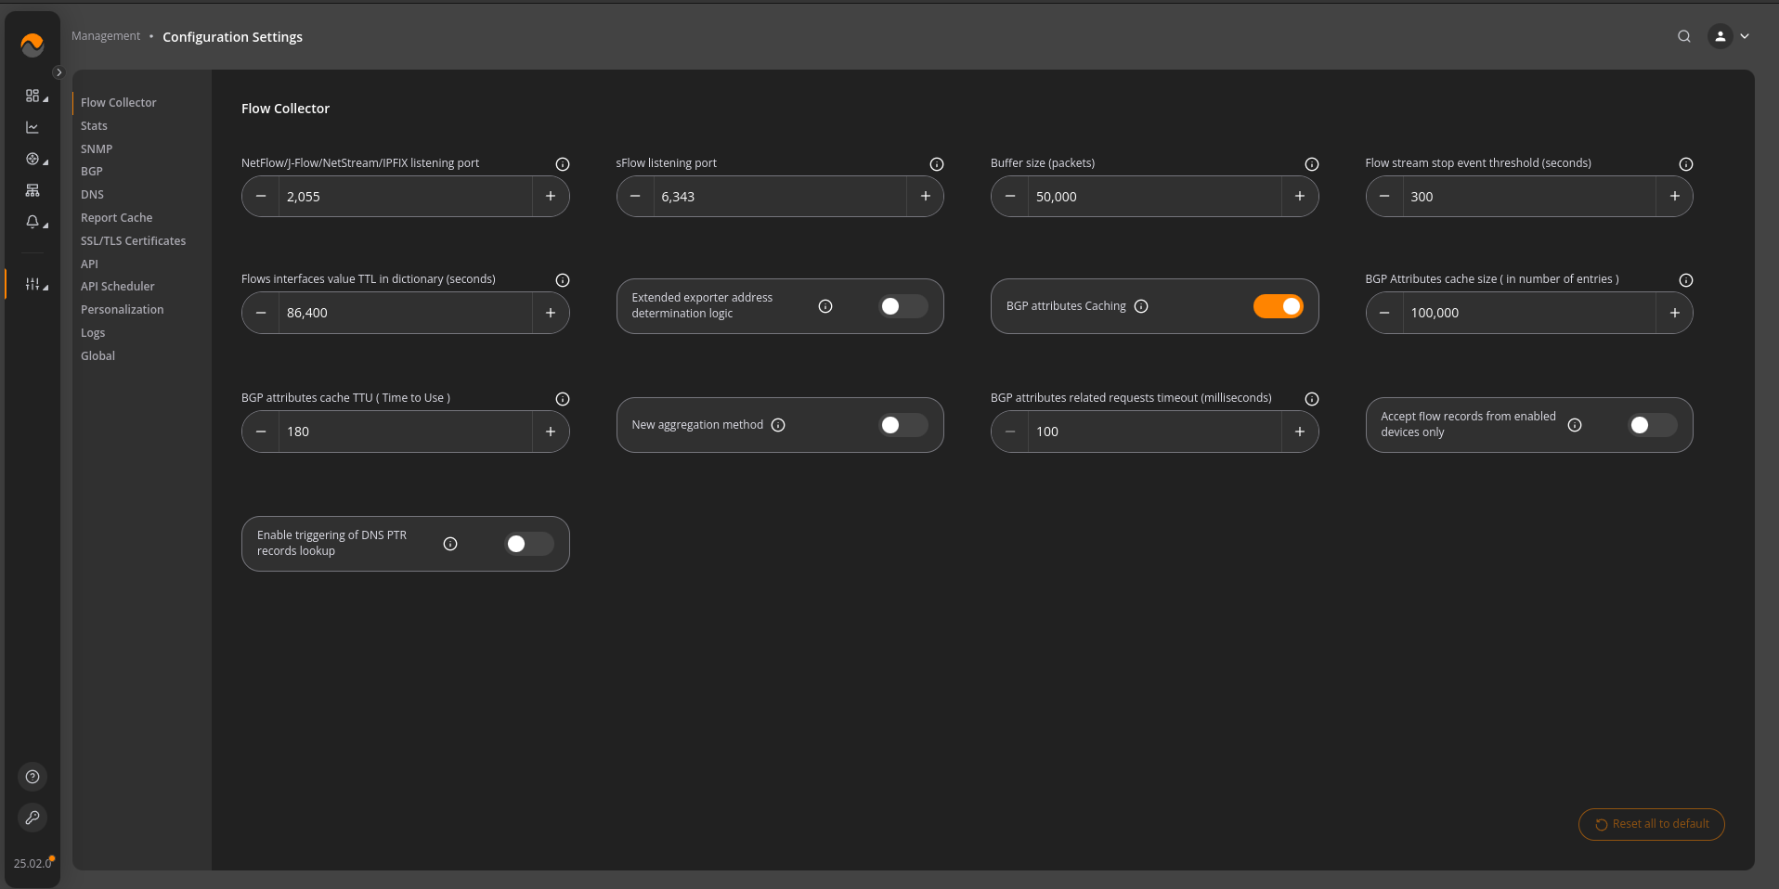The image size is (1779, 889).
Task: Click the search magnifier icon
Action: tap(1683, 36)
